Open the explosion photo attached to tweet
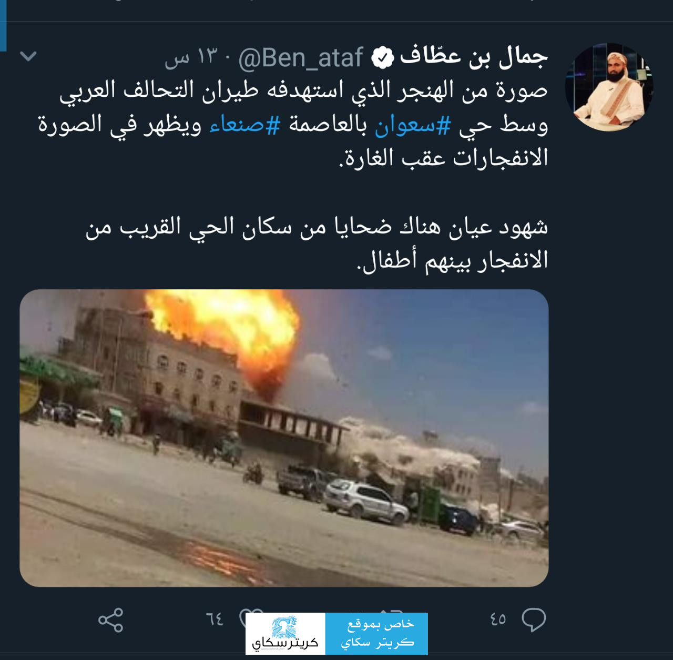The height and width of the screenshot is (660, 673). (x=284, y=438)
